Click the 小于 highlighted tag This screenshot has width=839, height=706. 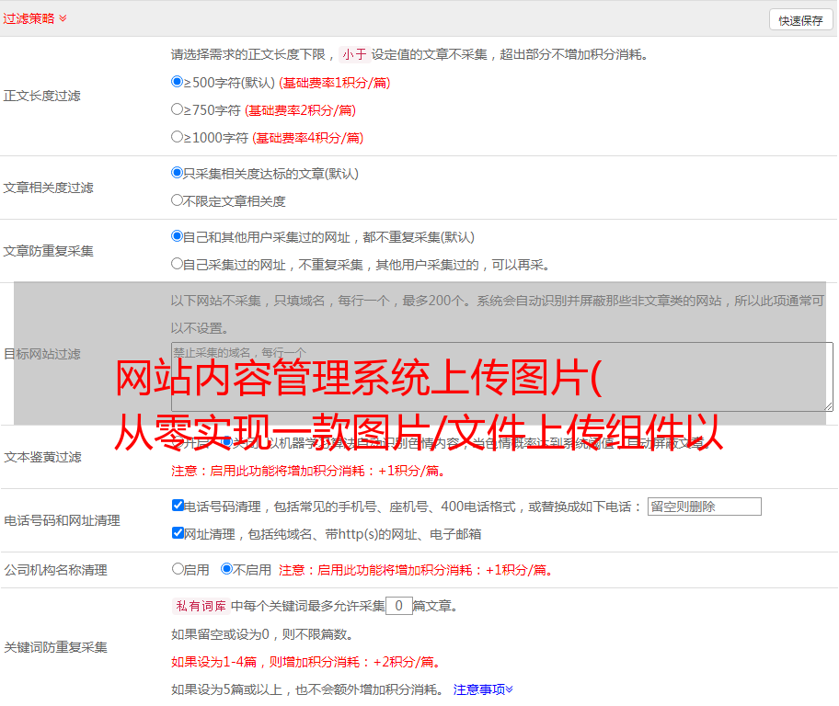click(353, 54)
